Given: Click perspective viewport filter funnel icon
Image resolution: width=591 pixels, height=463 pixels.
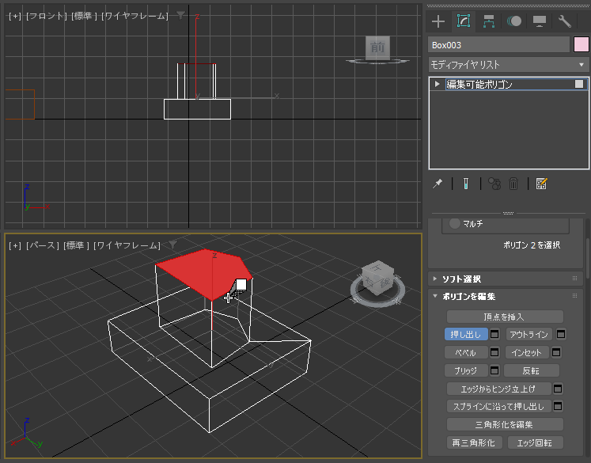Looking at the screenshot, I should tap(172, 245).
